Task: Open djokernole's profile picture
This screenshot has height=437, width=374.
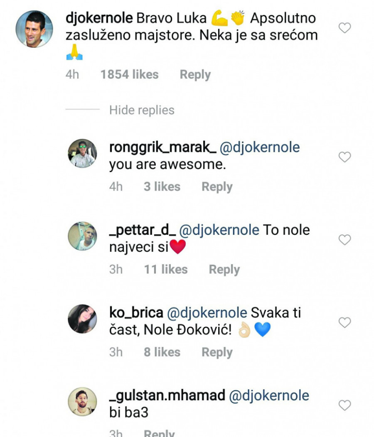Action: 34,29
